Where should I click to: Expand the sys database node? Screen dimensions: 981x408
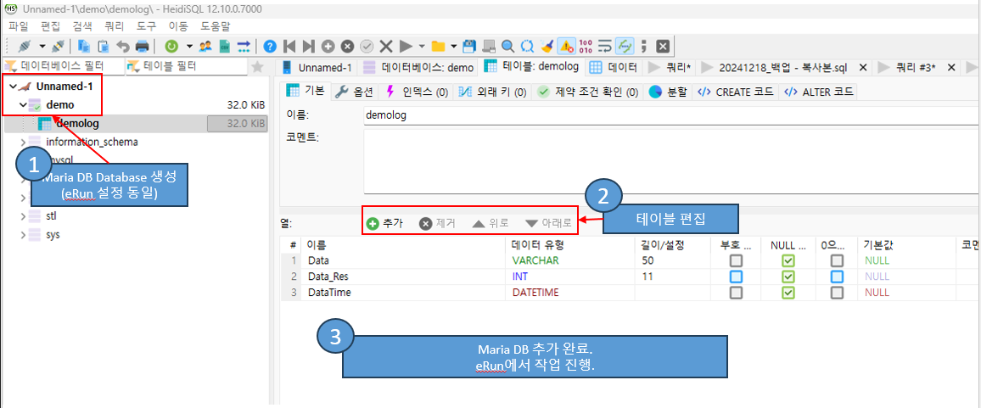(23, 235)
